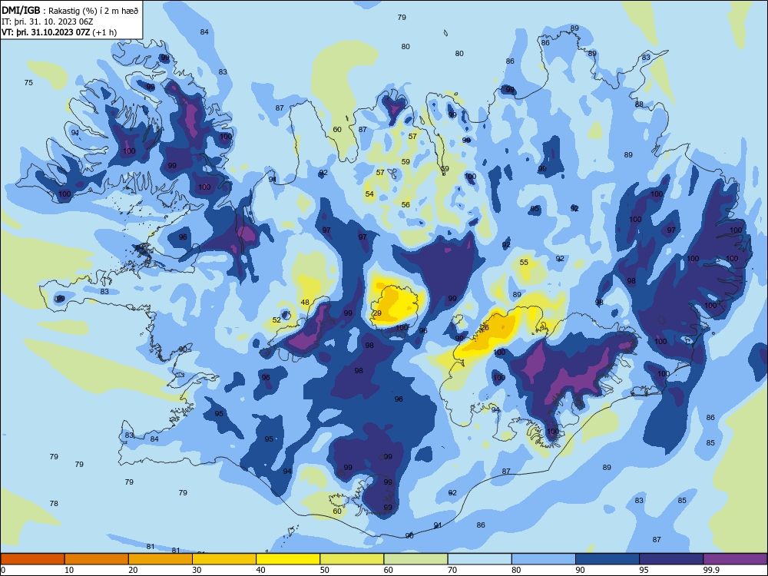
Task: Click the '54' humidity value on map
Action: [x=369, y=194]
